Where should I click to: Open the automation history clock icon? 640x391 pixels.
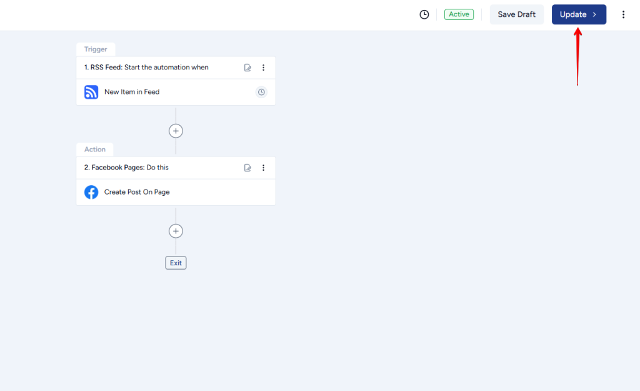tap(424, 14)
